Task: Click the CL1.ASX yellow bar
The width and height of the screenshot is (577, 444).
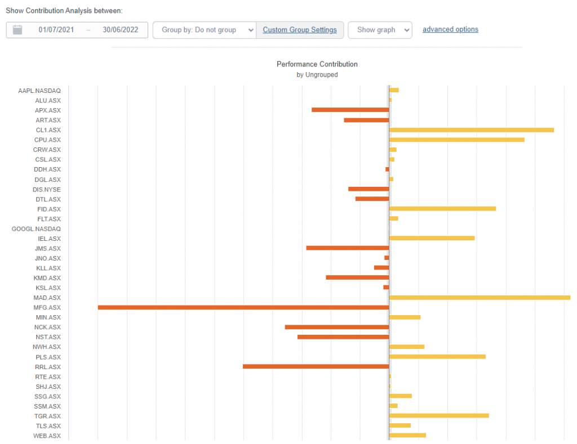Action: (472, 130)
